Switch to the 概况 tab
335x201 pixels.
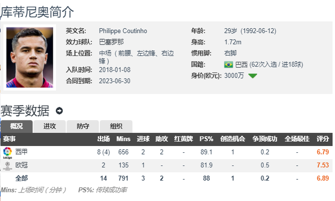16,126
